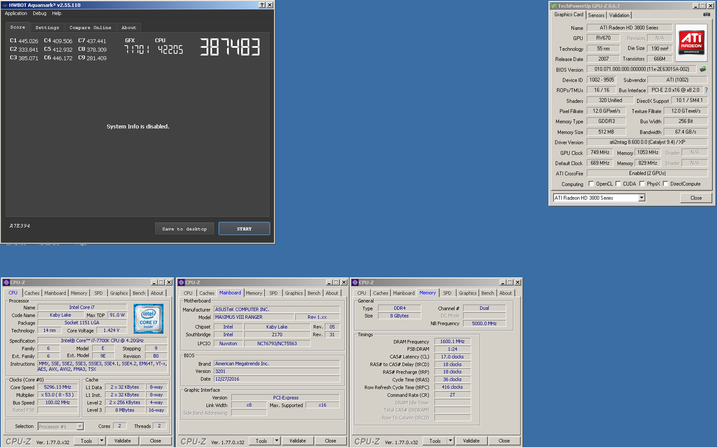Select the Score tab in Aquamark
The image size is (717, 448).
point(18,27)
